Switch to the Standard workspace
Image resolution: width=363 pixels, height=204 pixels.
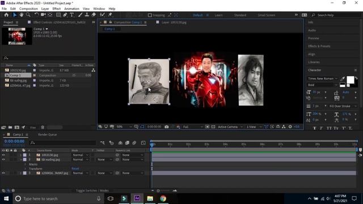click(240, 15)
